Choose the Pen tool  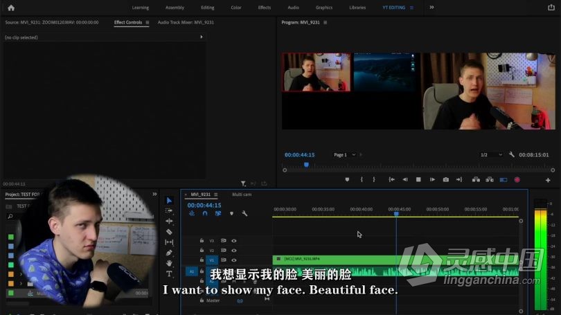(169, 253)
